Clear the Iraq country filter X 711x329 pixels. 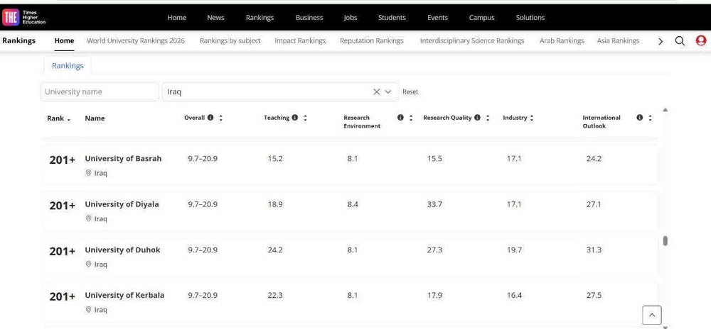click(x=377, y=92)
